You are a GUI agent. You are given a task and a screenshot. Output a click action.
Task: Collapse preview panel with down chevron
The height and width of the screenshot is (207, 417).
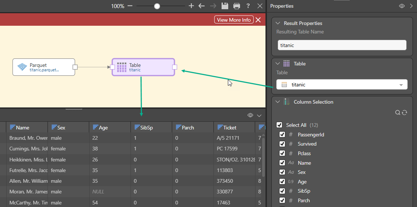[x=259, y=115]
